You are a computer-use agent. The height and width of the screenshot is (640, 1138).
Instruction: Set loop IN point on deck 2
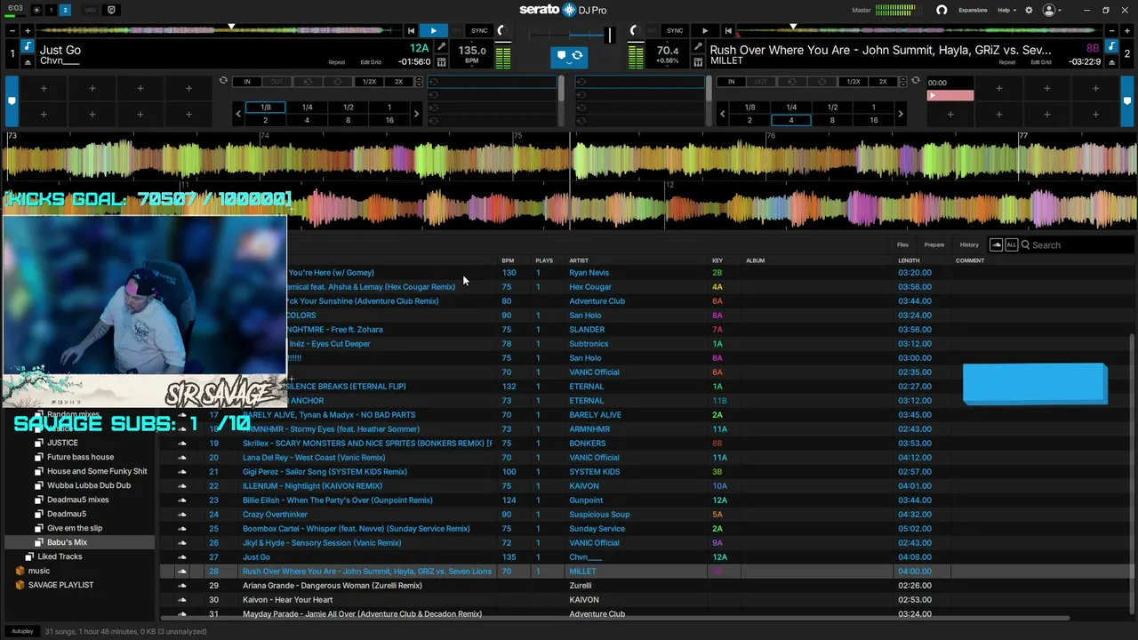point(732,82)
